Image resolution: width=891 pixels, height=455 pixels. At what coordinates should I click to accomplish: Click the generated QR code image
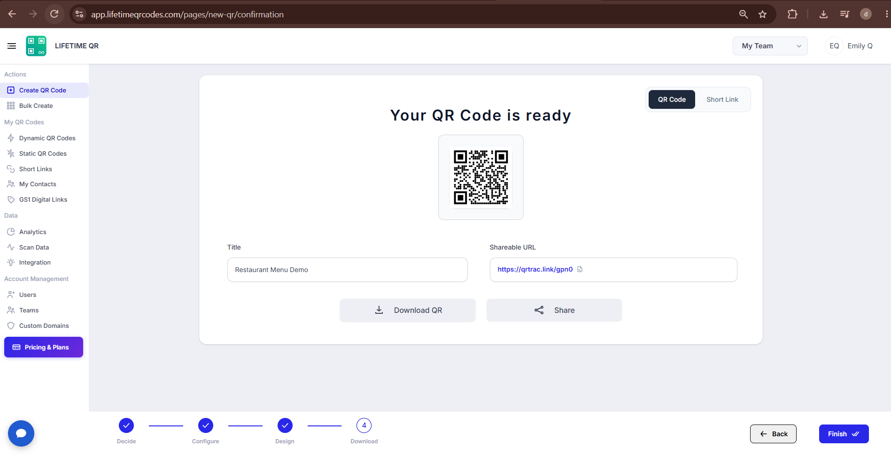[x=481, y=177]
